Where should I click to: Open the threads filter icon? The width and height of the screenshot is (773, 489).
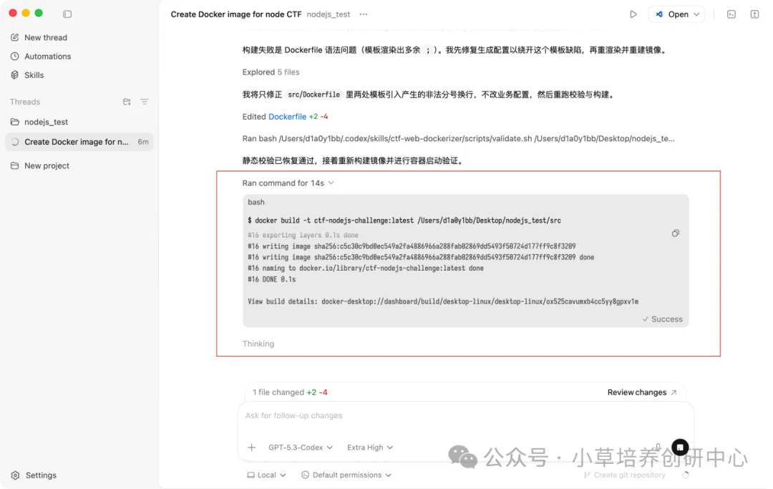(144, 102)
